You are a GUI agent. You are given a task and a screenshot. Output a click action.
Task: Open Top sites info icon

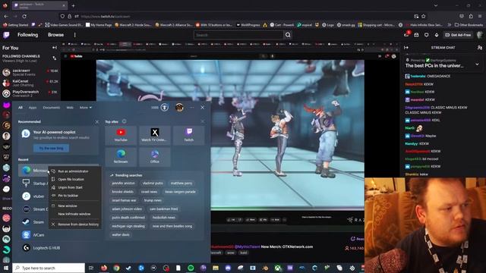click(124, 121)
